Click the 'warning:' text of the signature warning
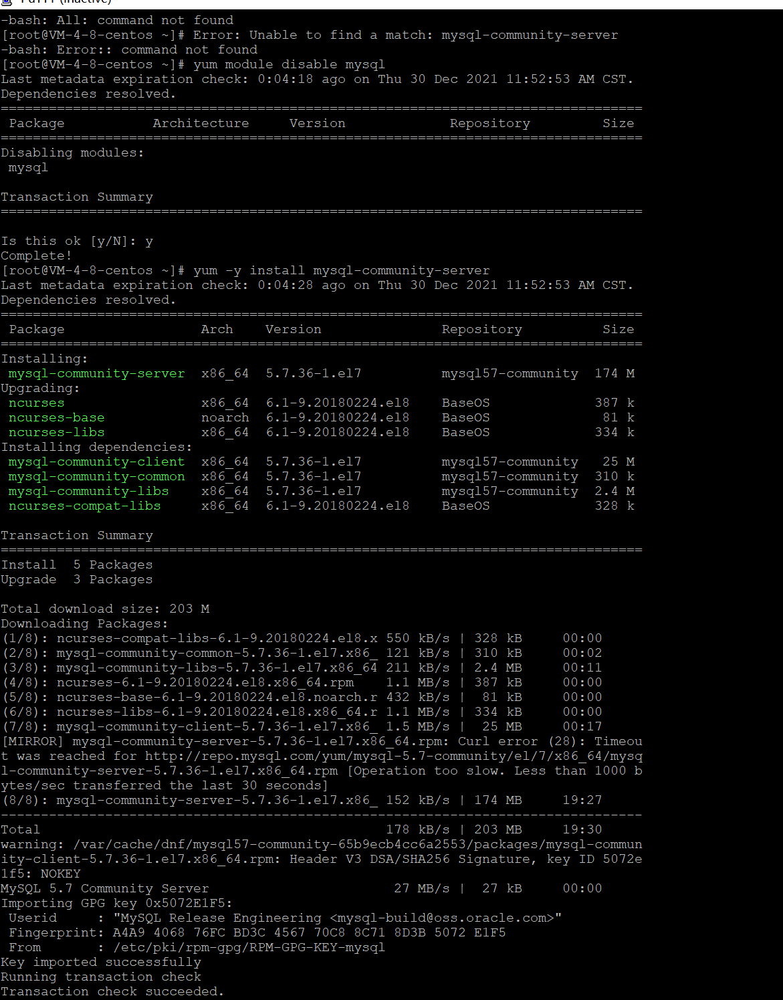Viewport: 783px width, 1000px height. click(x=32, y=845)
